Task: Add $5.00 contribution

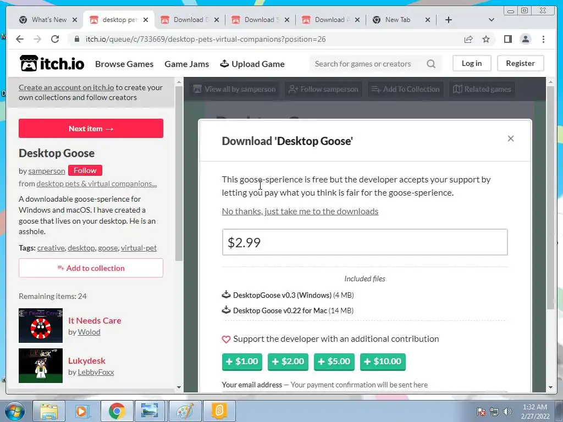Action: (x=334, y=362)
